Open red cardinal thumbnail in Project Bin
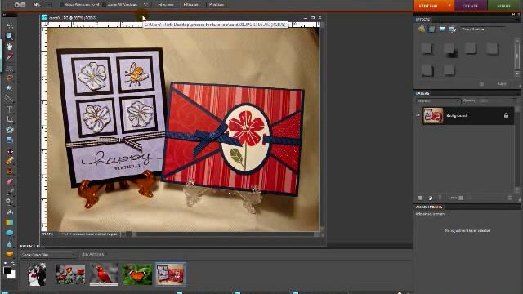 coord(104,274)
